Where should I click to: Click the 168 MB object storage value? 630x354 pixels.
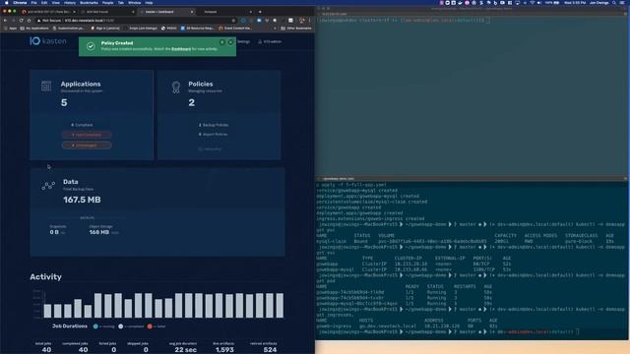pyautogui.click(x=99, y=232)
